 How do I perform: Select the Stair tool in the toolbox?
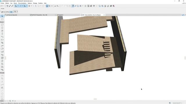(x=2, y=43)
